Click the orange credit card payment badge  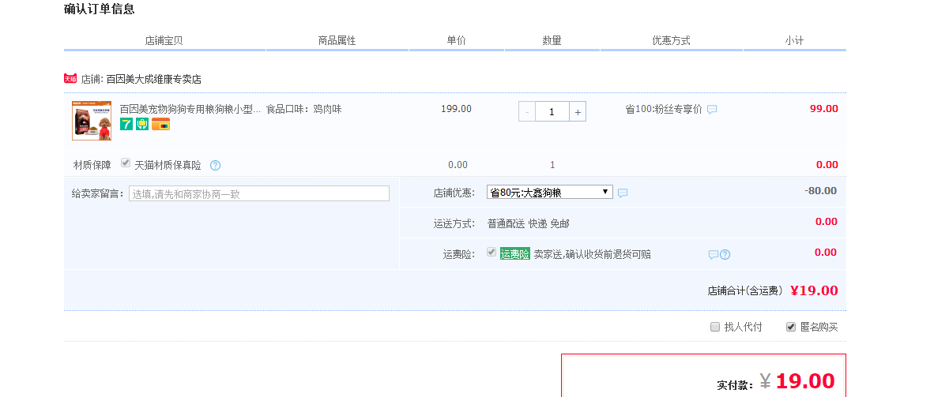(x=161, y=124)
